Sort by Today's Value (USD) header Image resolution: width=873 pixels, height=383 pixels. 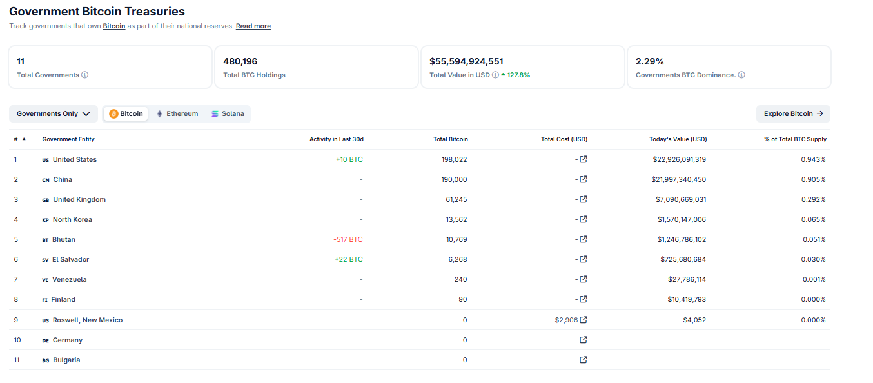678,139
